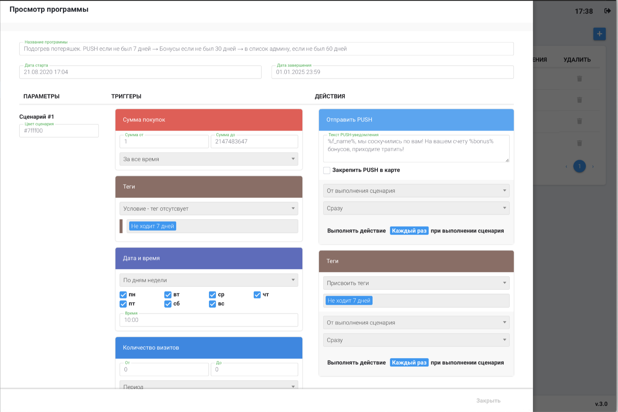Image resolution: width=618 pixels, height=412 pixels.
Task: Select page 1 in the pagination
Action: point(579,166)
